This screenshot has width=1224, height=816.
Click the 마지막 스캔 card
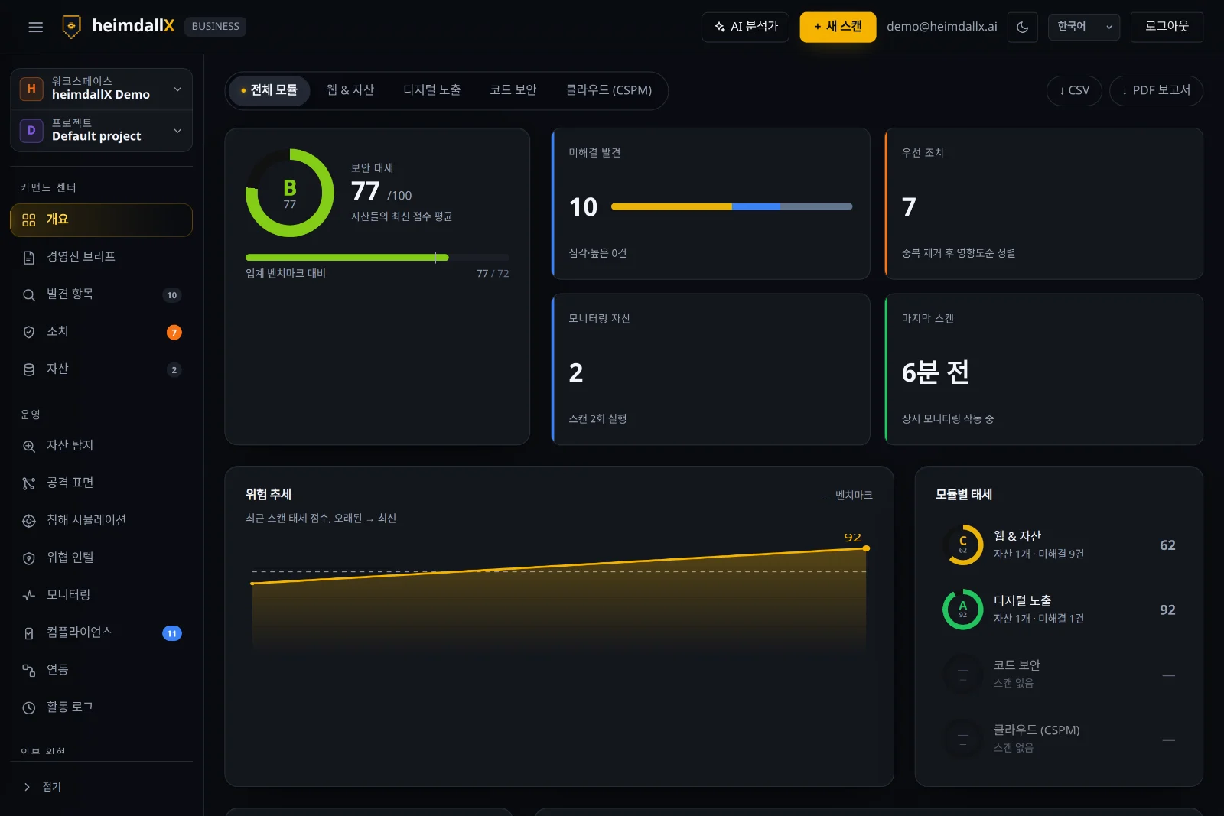(x=1043, y=369)
